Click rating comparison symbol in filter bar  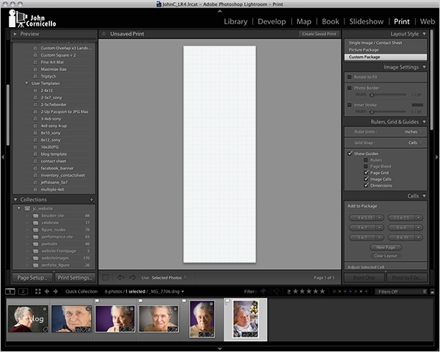[289, 292]
